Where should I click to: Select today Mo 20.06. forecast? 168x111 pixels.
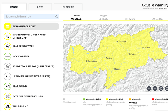click(x=77, y=18)
